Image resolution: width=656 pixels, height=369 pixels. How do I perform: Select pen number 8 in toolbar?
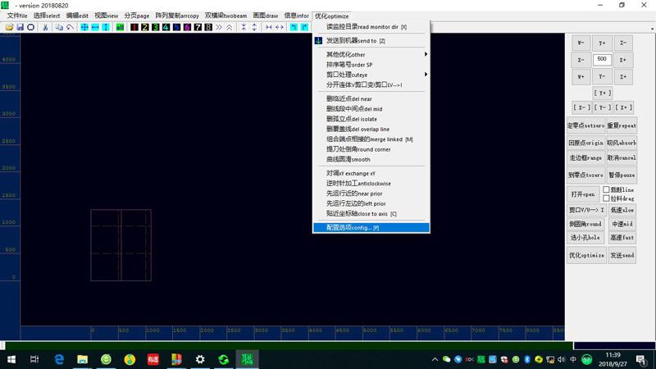click(208, 27)
